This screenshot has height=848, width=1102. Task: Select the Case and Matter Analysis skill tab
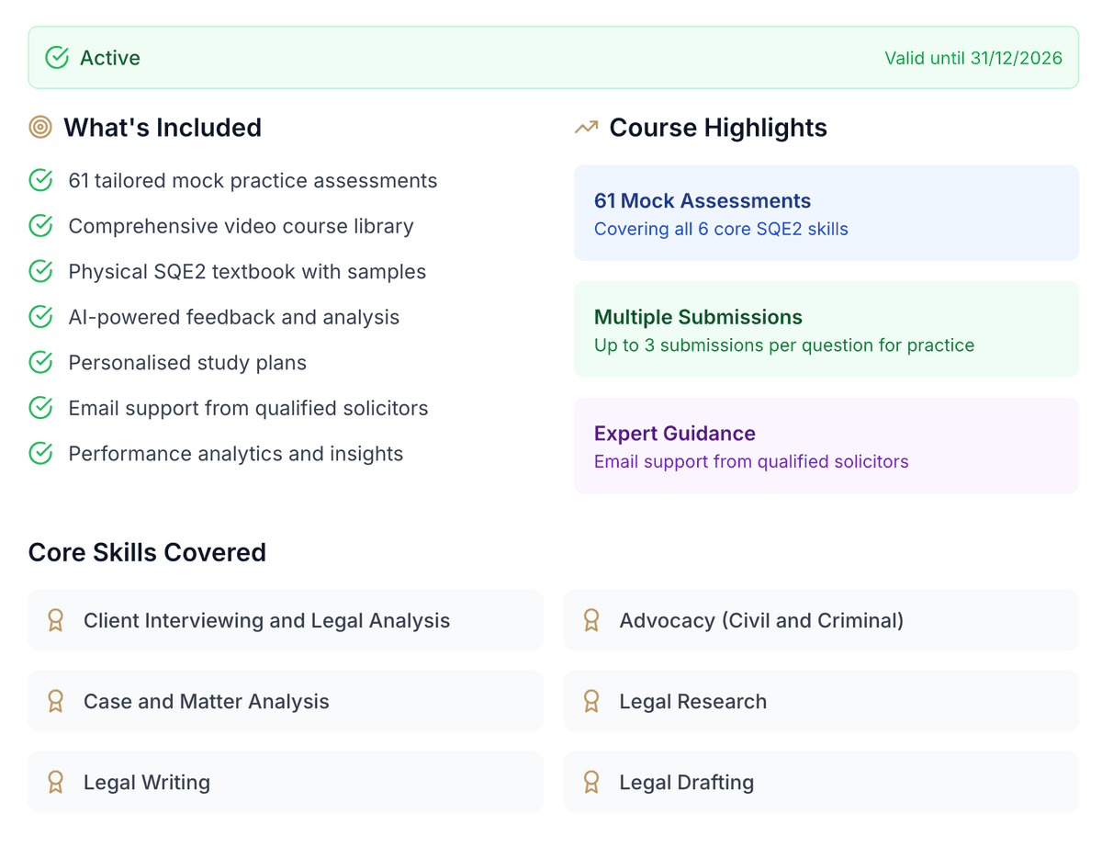286,701
